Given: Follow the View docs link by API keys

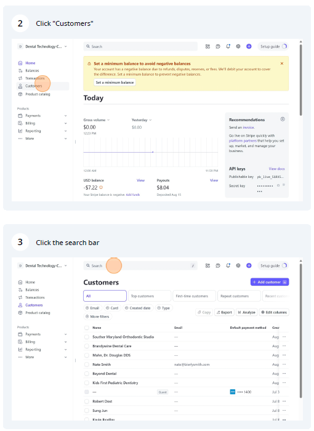Looking at the screenshot, I should tap(276, 169).
